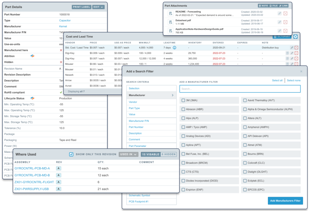Click the OCTOPART button

point(282,37)
